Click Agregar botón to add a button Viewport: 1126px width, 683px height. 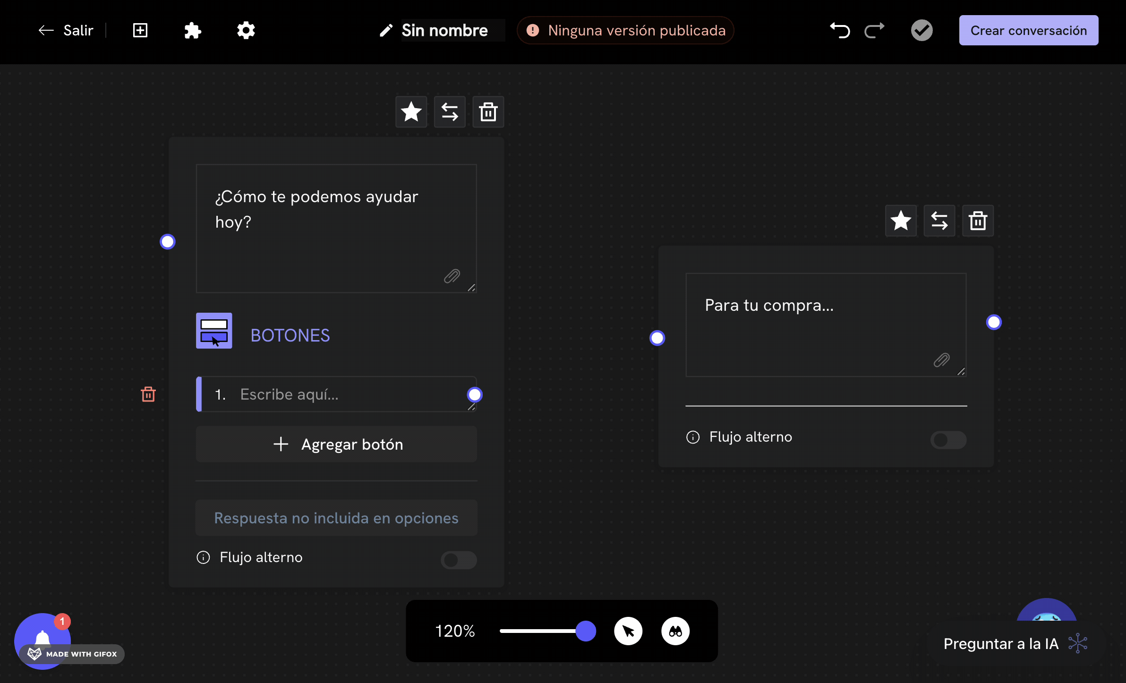point(336,444)
